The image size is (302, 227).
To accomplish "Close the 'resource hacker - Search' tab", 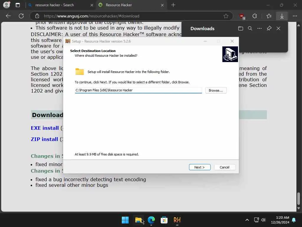I will tap(92, 5).
